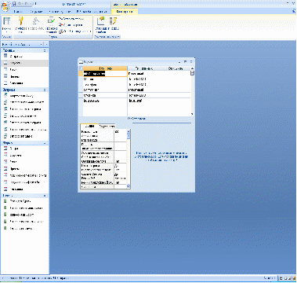Screen dimensions: 297x283
Task: Click the Help icon at ribbon's right end
Action: point(294,11)
